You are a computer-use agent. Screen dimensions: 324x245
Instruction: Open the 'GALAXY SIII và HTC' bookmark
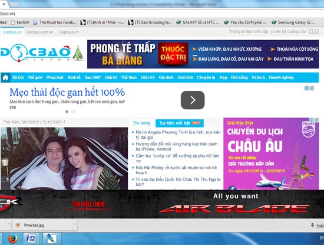(x=197, y=22)
